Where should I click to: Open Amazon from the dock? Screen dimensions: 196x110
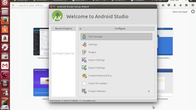5,38
